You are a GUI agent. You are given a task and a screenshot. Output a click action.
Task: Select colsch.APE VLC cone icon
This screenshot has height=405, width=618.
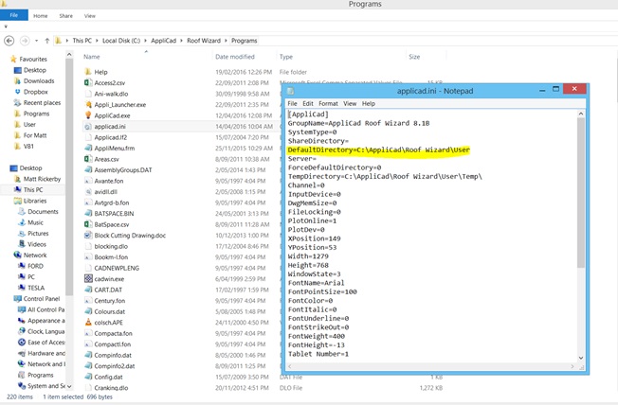88,323
